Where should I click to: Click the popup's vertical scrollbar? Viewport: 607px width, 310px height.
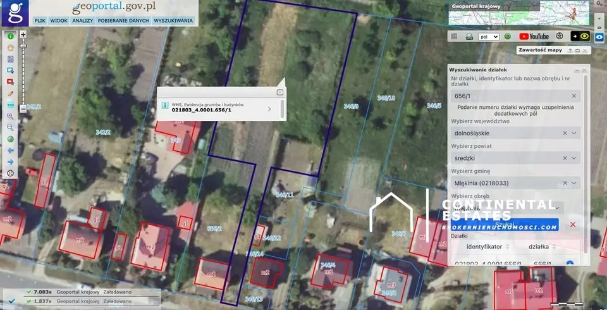click(x=282, y=109)
